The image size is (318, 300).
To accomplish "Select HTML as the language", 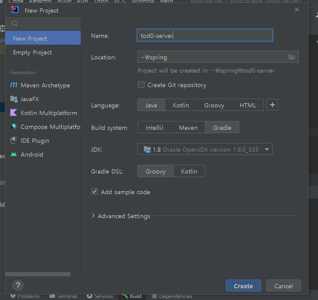I will (x=248, y=105).
